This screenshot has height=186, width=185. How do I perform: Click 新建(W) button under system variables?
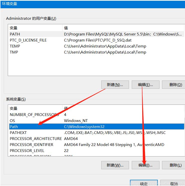click(x=115, y=165)
